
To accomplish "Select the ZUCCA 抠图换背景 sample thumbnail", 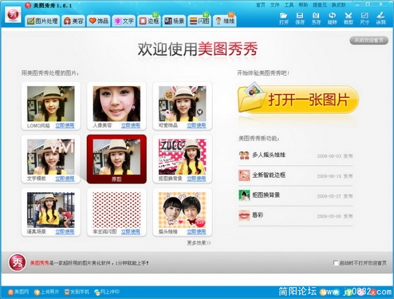I will [182, 157].
